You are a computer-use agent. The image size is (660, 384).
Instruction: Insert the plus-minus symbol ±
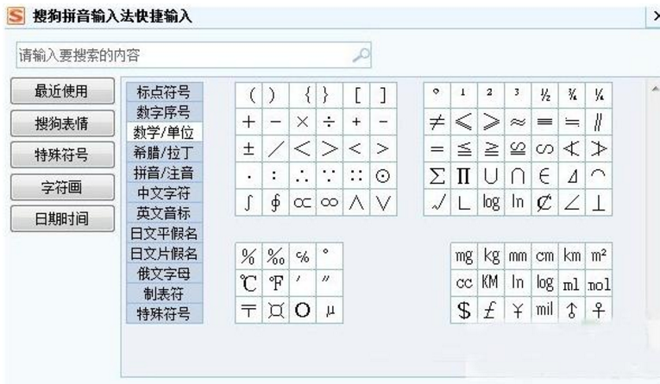pos(248,148)
